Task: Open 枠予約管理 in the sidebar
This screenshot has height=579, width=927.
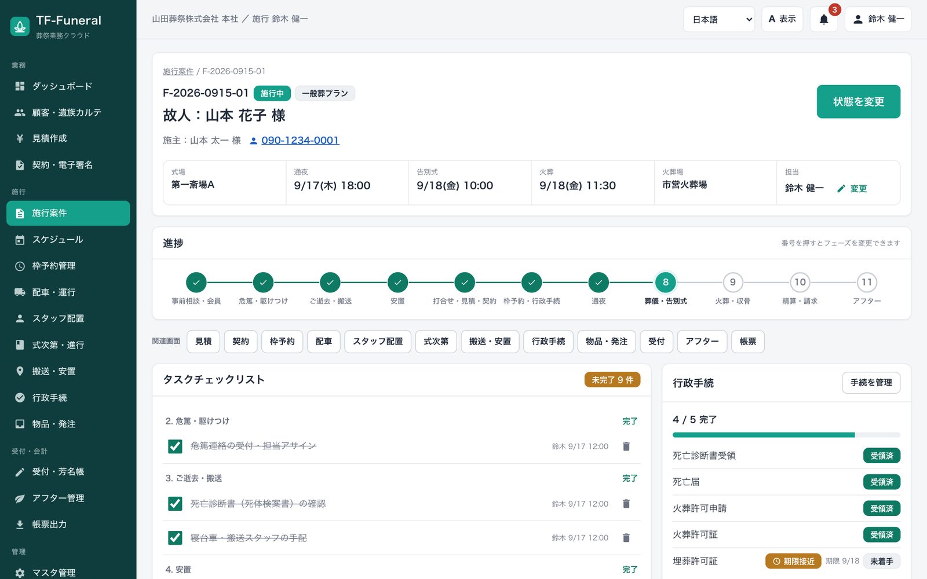Action: (x=68, y=266)
